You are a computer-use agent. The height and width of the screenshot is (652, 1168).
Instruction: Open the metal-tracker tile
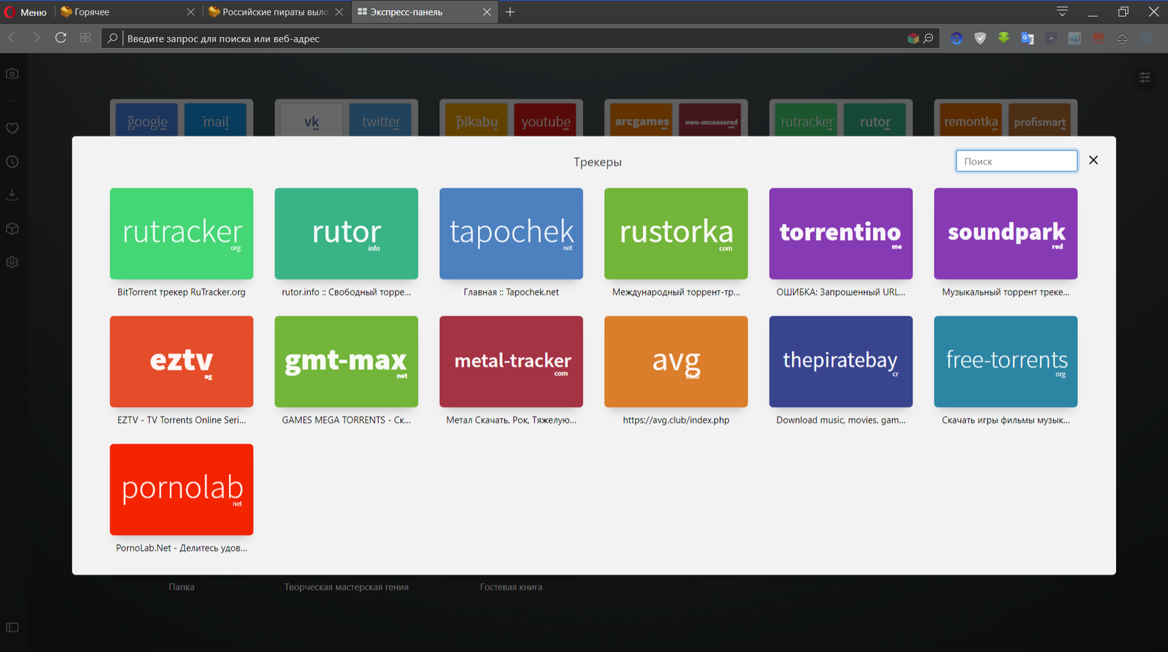511,362
